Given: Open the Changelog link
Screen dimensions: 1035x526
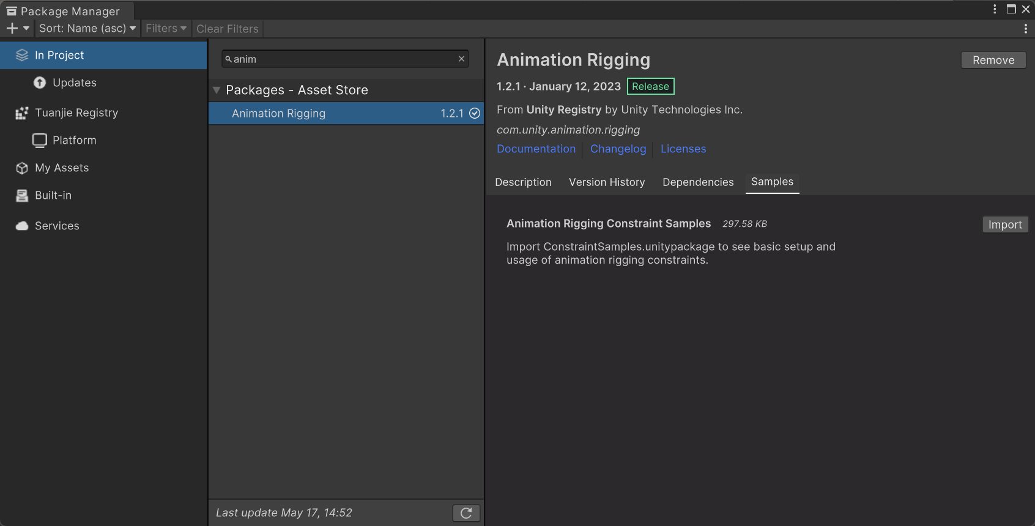Looking at the screenshot, I should (618, 149).
